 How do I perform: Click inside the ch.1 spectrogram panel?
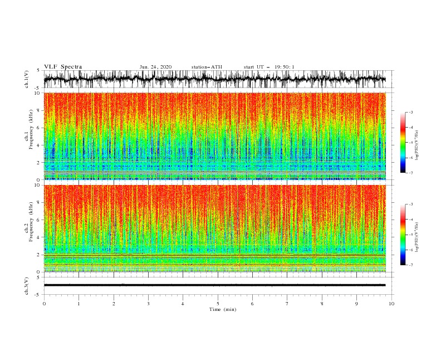click(x=215, y=136)
